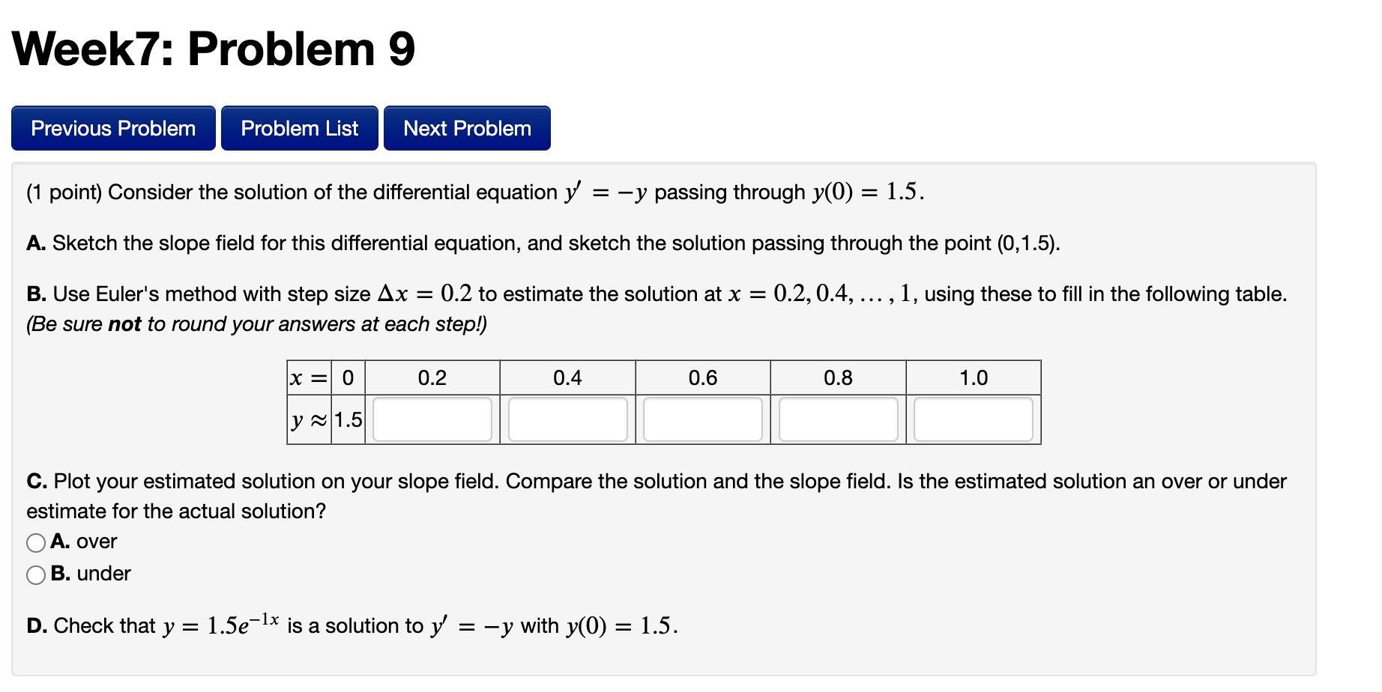
Task: Click the middle answer box in the table
Action: [703, 420]
